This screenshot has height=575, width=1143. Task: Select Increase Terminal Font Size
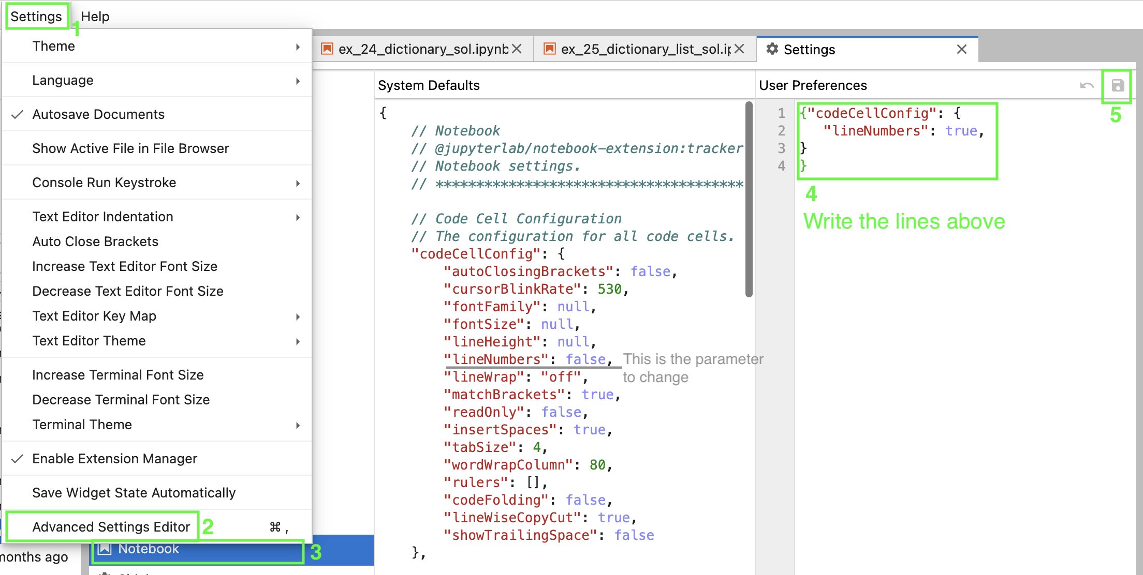(157, 375)
